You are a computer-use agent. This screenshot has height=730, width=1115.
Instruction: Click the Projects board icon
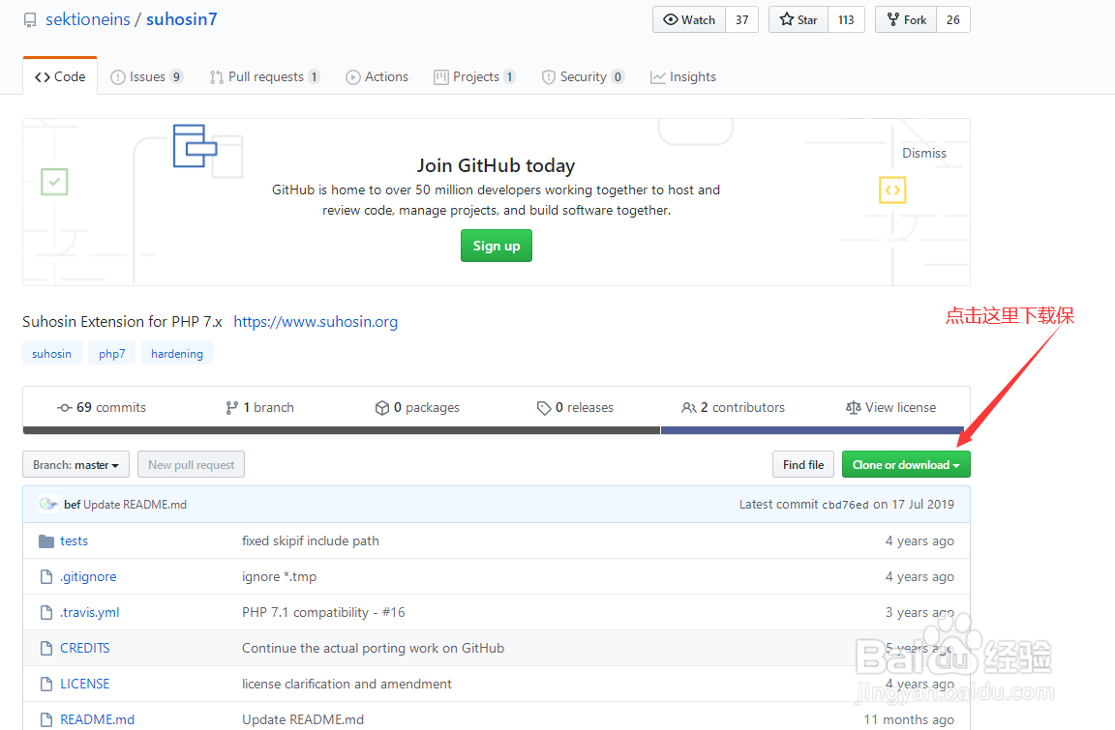pos(441,76)
